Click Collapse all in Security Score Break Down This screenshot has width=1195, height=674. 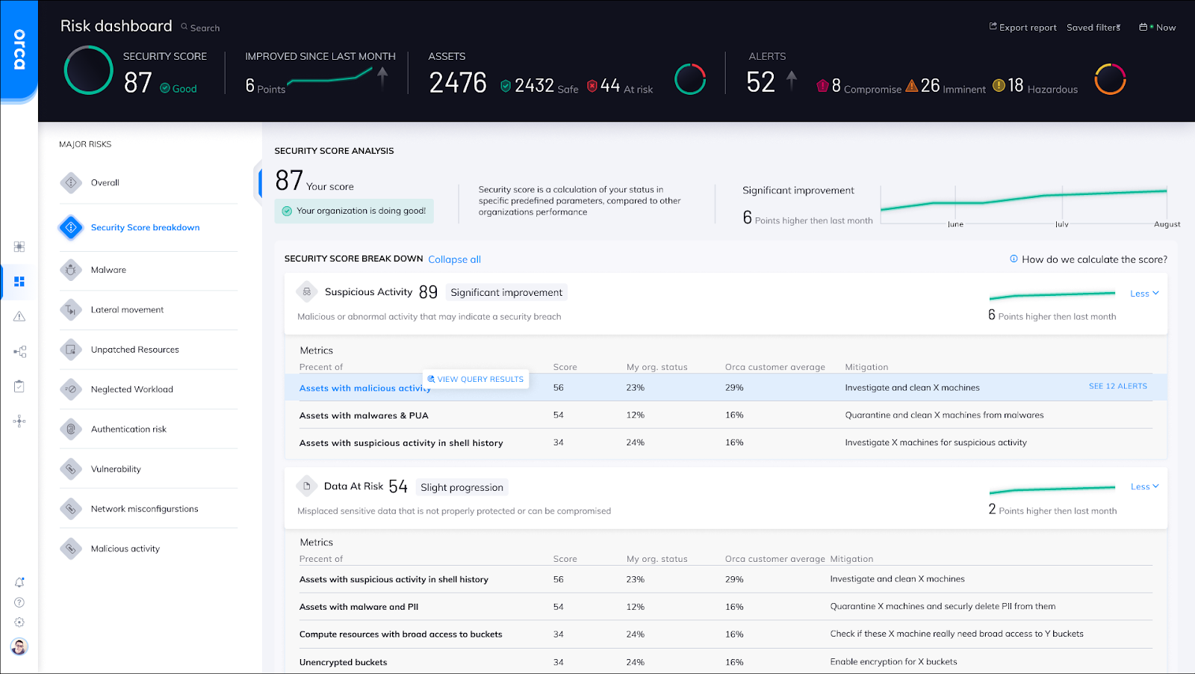[454, 259]
